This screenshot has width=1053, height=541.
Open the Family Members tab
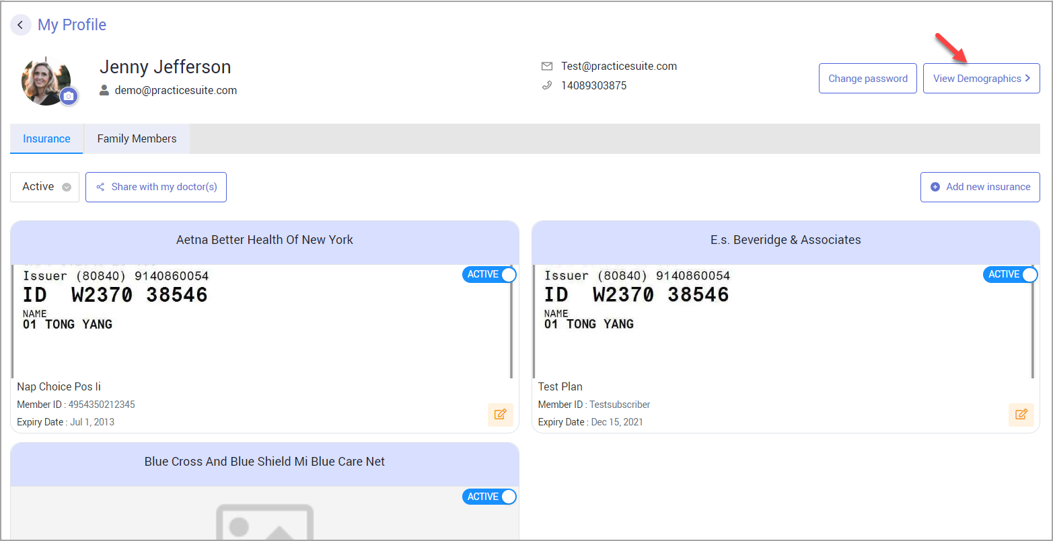coord(137,139)
